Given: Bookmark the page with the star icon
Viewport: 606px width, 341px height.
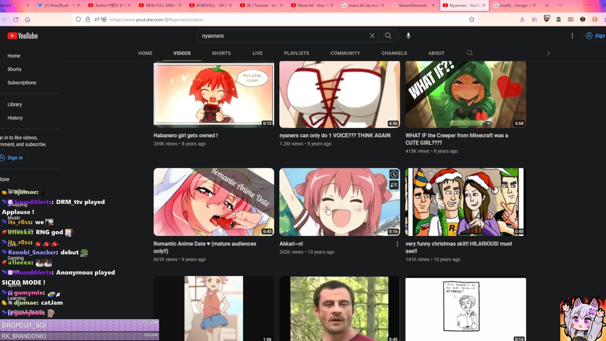Looking at the screenshot, I should tap(472, 20).
